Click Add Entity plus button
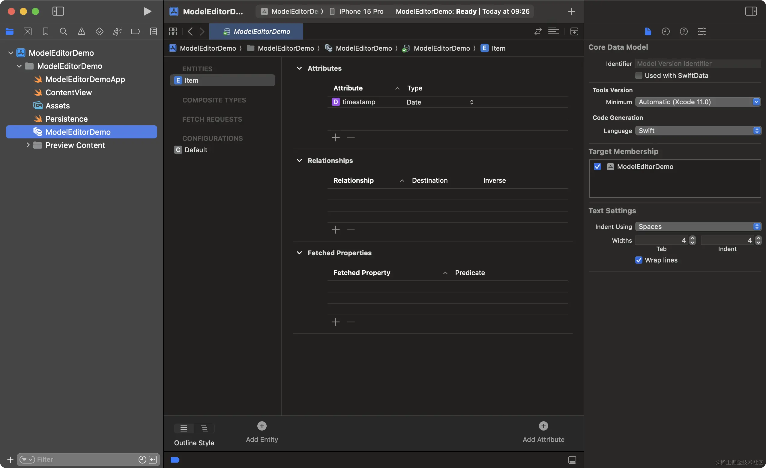The height and width of the screenshot is (468, 766). tap(262, 426)
